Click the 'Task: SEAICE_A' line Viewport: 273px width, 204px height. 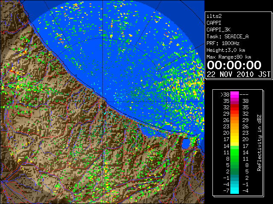click(x=227, y=37)
